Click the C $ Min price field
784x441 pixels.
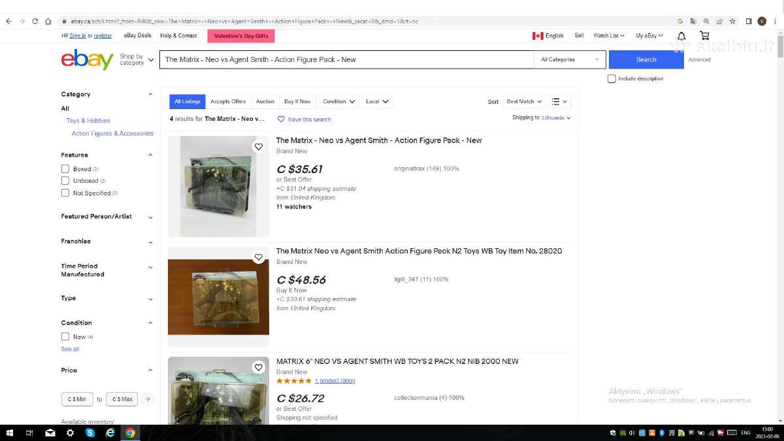pos(77,399)
